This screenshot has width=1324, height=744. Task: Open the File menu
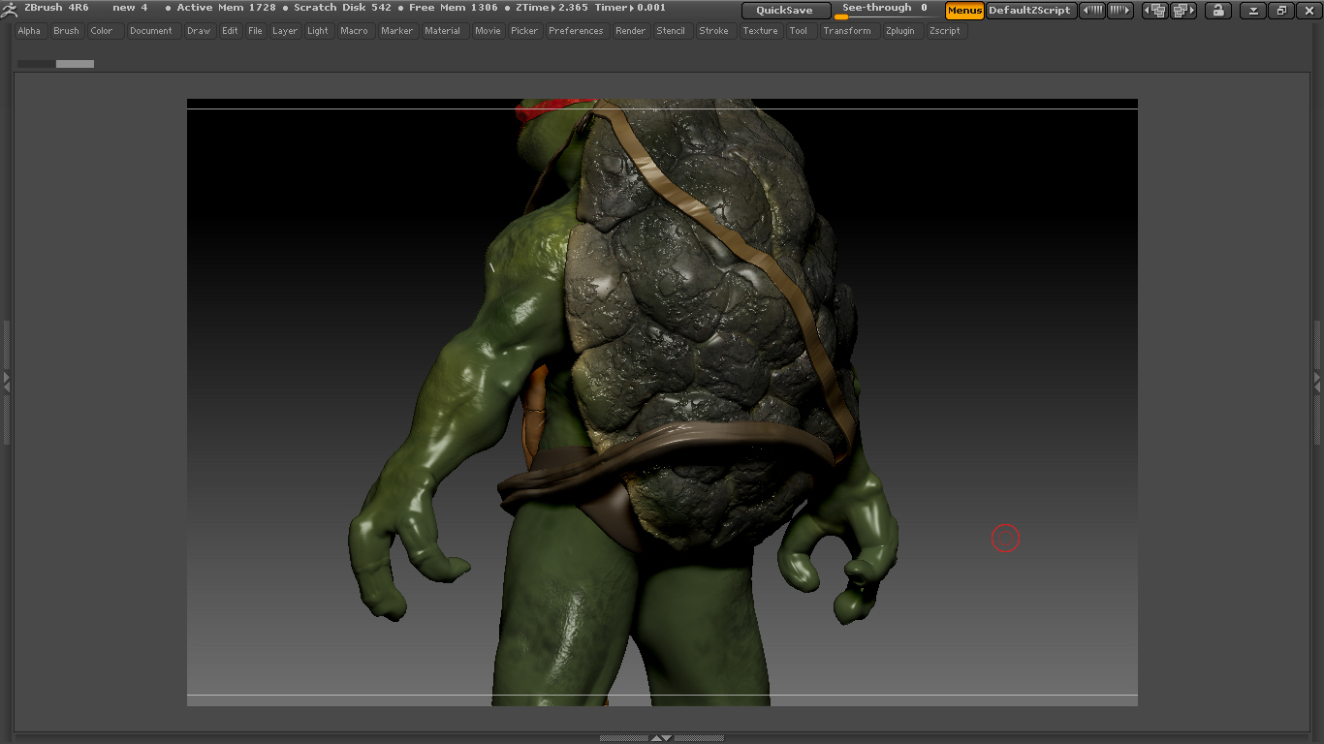pos(255,31)
